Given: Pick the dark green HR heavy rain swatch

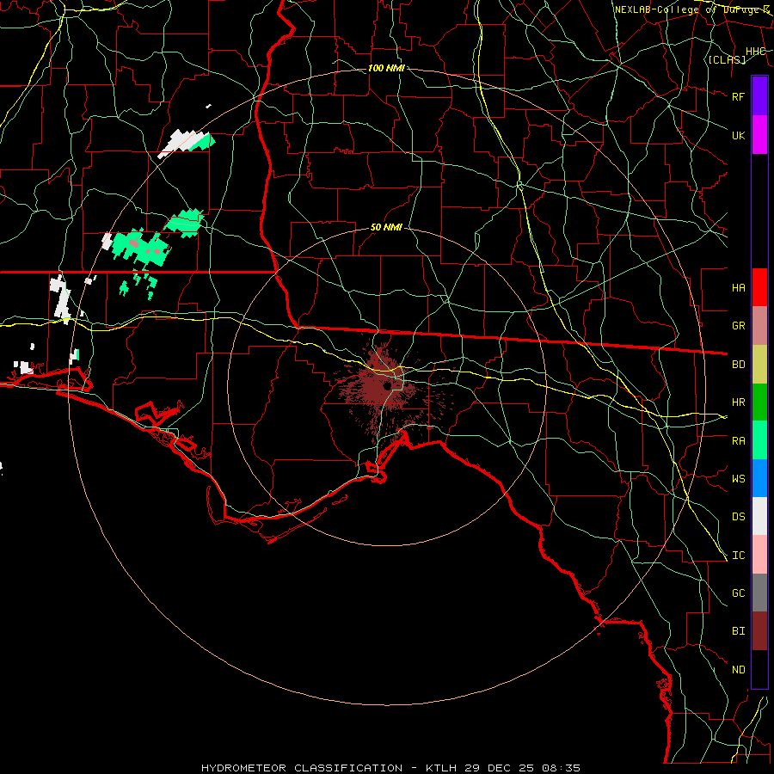Looking at the screenshot, I should [759, 402].
